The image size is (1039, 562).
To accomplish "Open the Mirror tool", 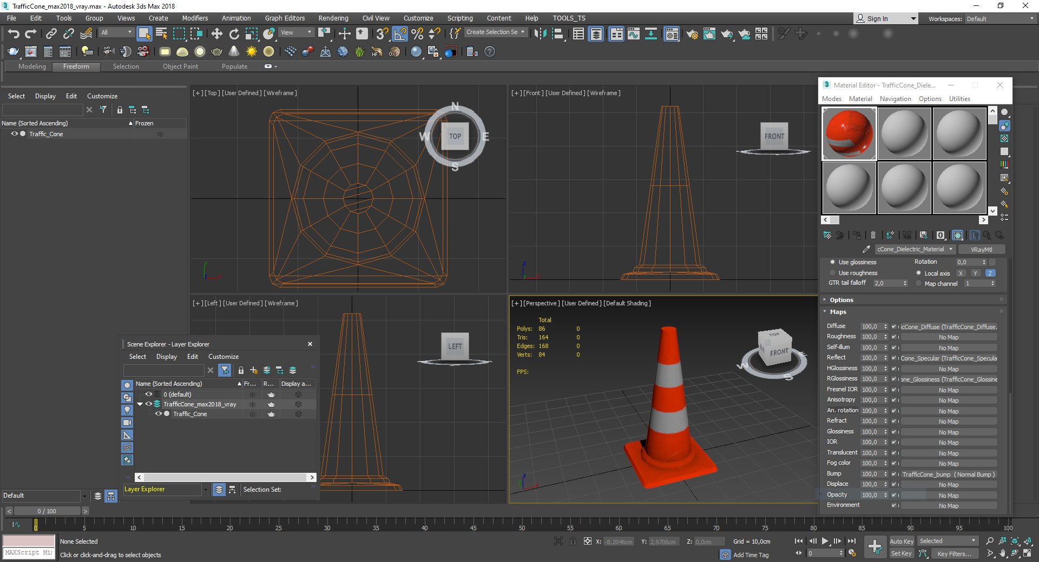I will pyautogui.click(x=540, y=34).
